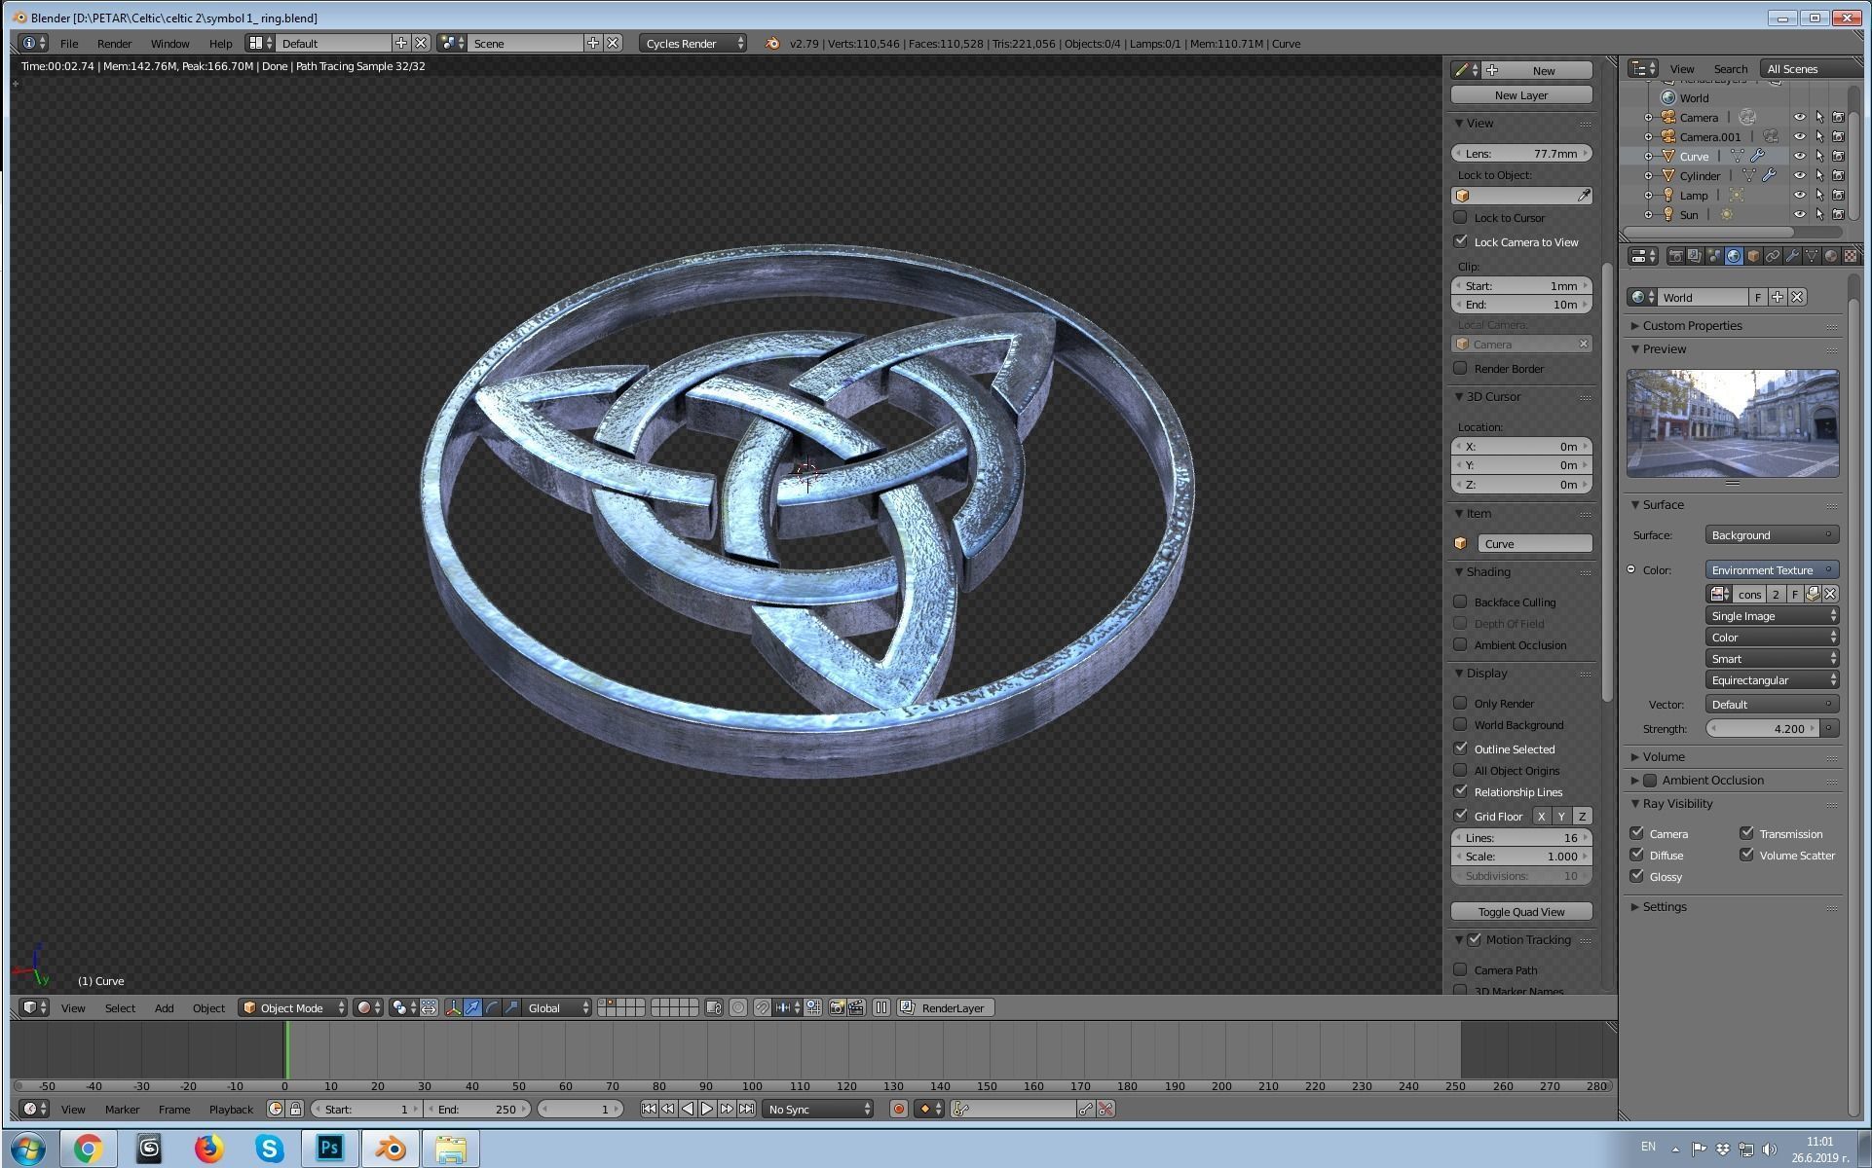Play the animation in reverse
This screenshot has height=1168, width=1872.
click(x=688, y=1109)
